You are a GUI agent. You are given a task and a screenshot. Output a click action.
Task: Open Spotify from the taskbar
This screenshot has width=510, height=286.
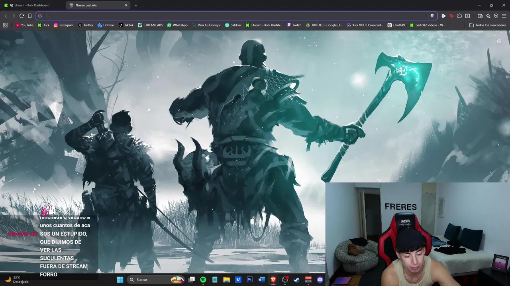point(203,280)
